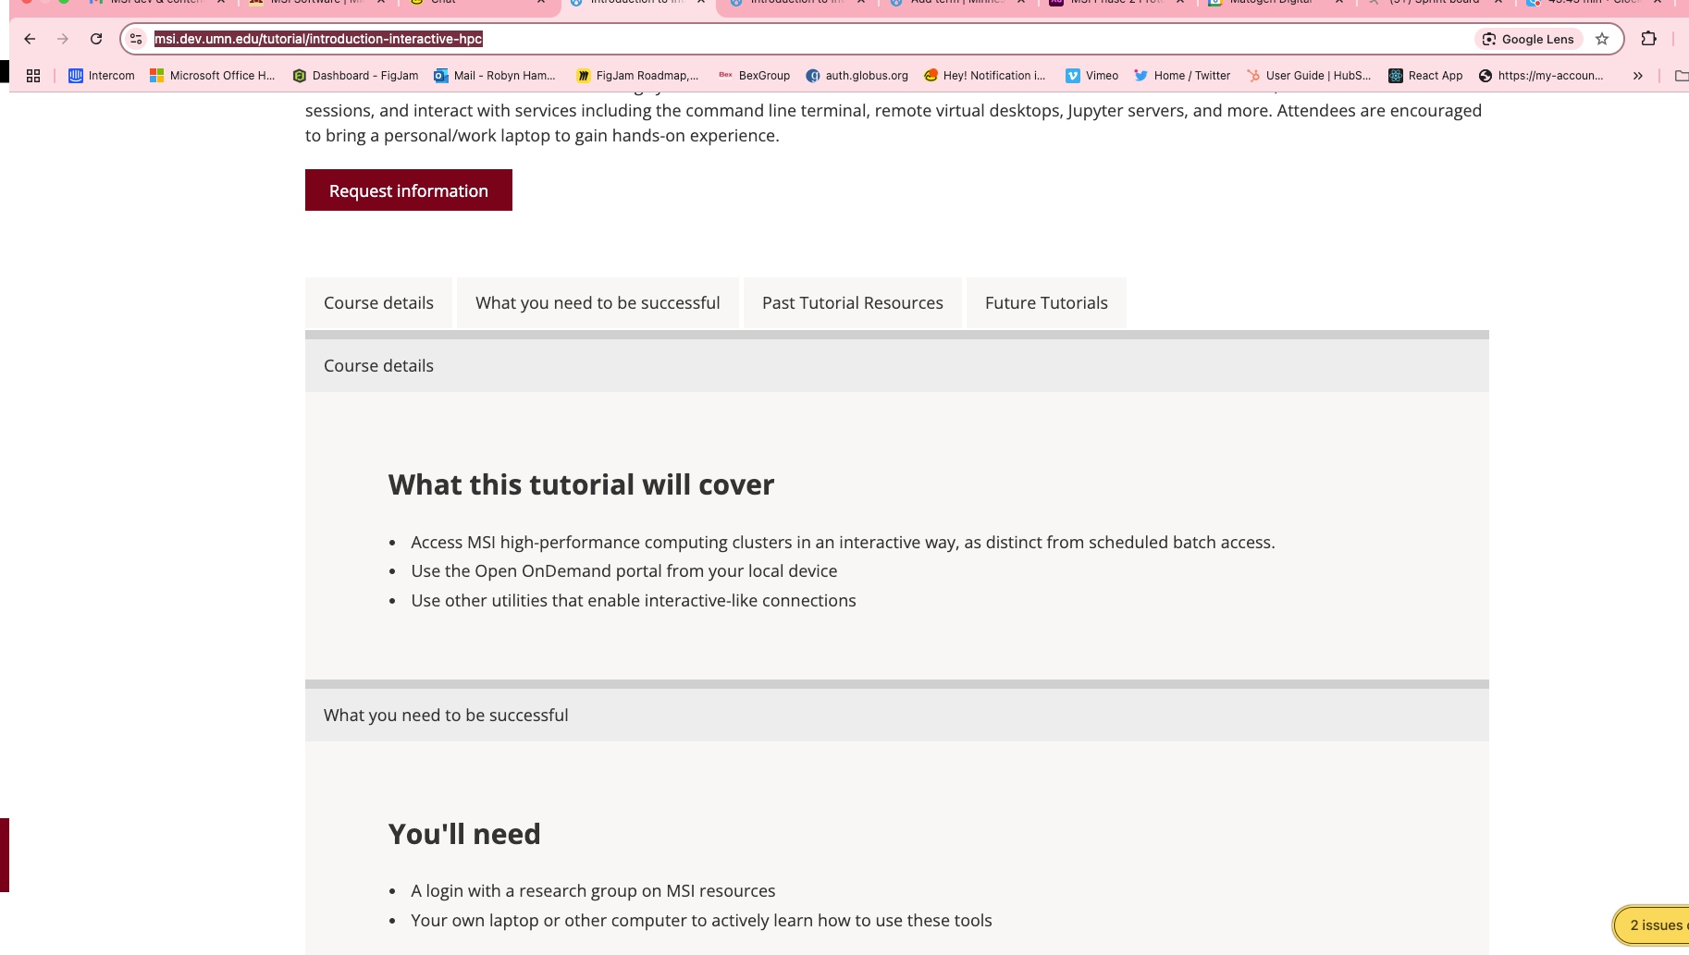Open the Google Lens search button
The image size is (1689, 955).
pyautogui.click(x=1528, y=39)
